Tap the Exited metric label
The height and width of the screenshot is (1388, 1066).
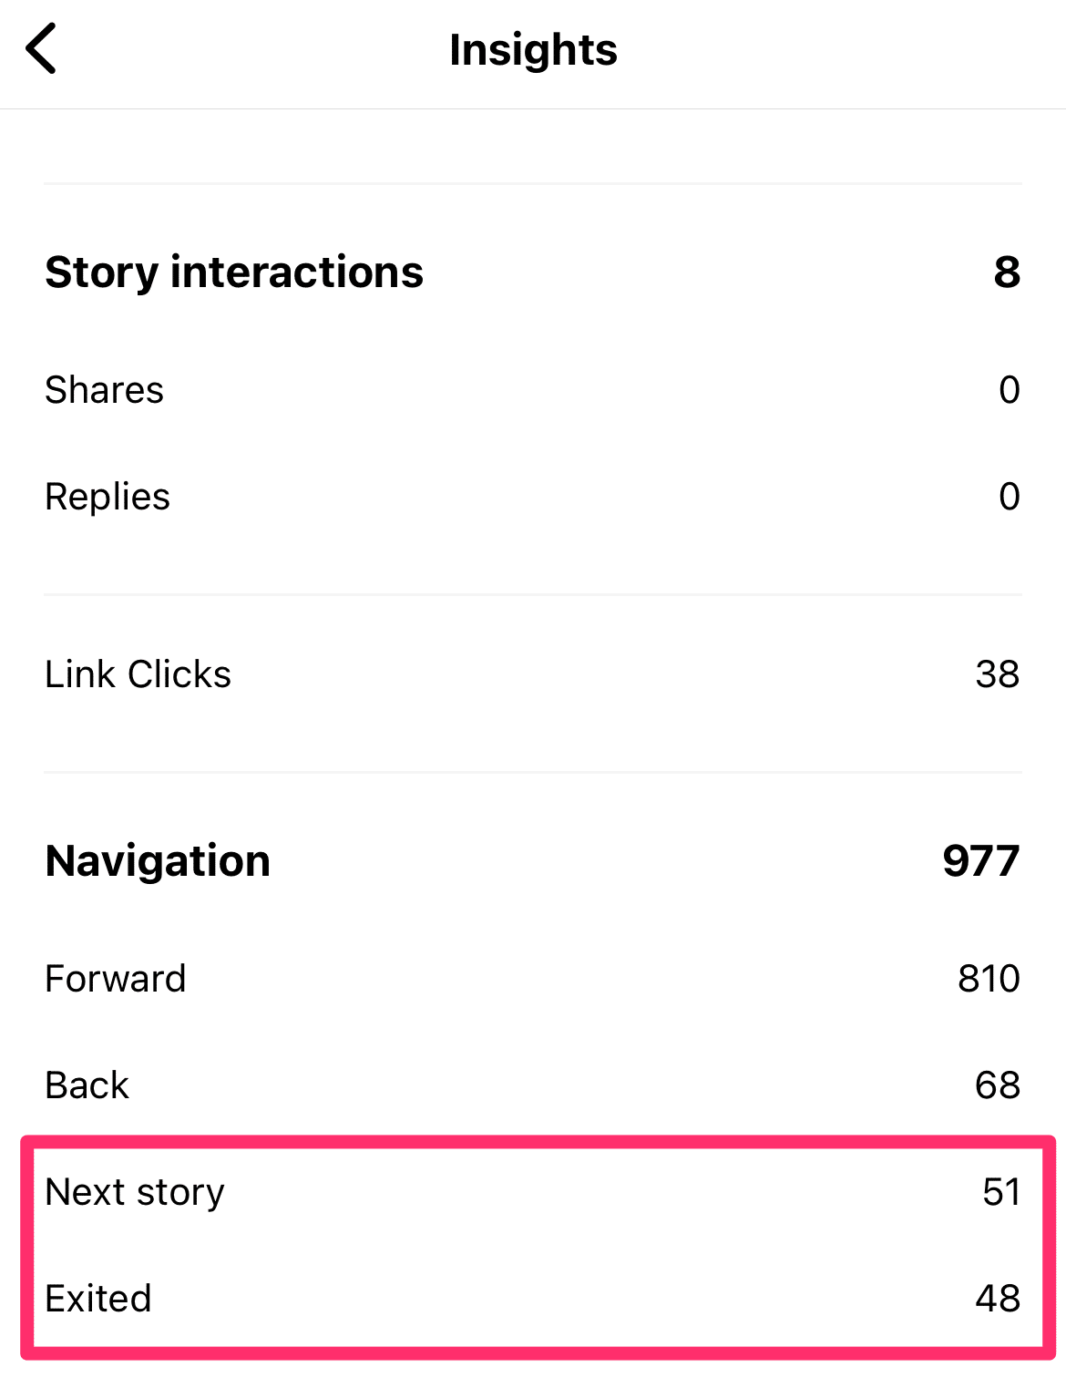coord(98,1299)
